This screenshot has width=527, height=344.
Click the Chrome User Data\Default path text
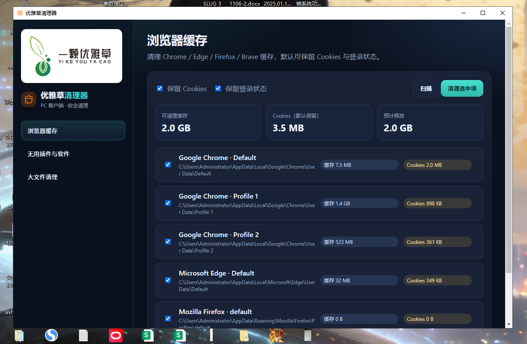pos(247,170)
